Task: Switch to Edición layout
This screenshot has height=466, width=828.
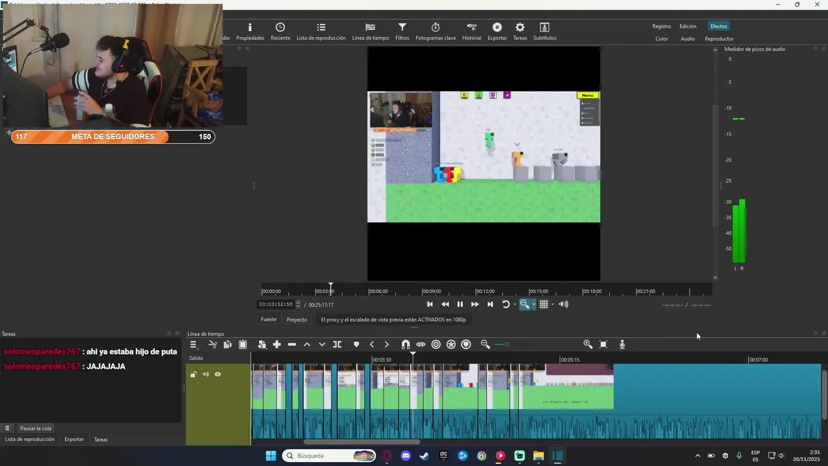Action: (x=688, y=27)
